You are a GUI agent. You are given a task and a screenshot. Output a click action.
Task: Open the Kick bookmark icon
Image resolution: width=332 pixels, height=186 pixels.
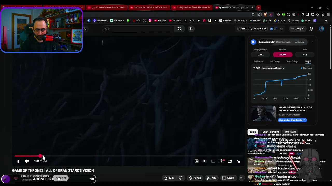coord(128,20)
